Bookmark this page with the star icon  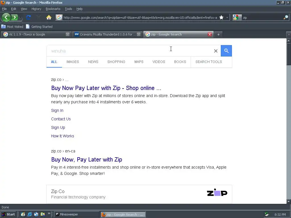click(x=221, y=17)
